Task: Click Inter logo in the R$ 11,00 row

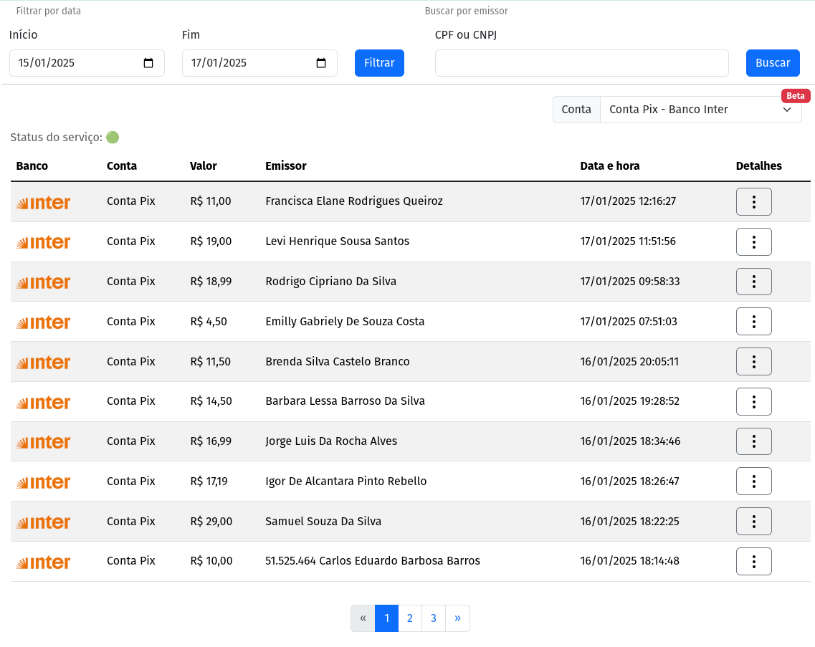Action: click(43, 203)
